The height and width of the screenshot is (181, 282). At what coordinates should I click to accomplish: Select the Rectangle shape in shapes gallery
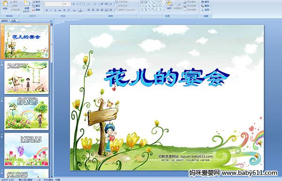pos(157,2)
